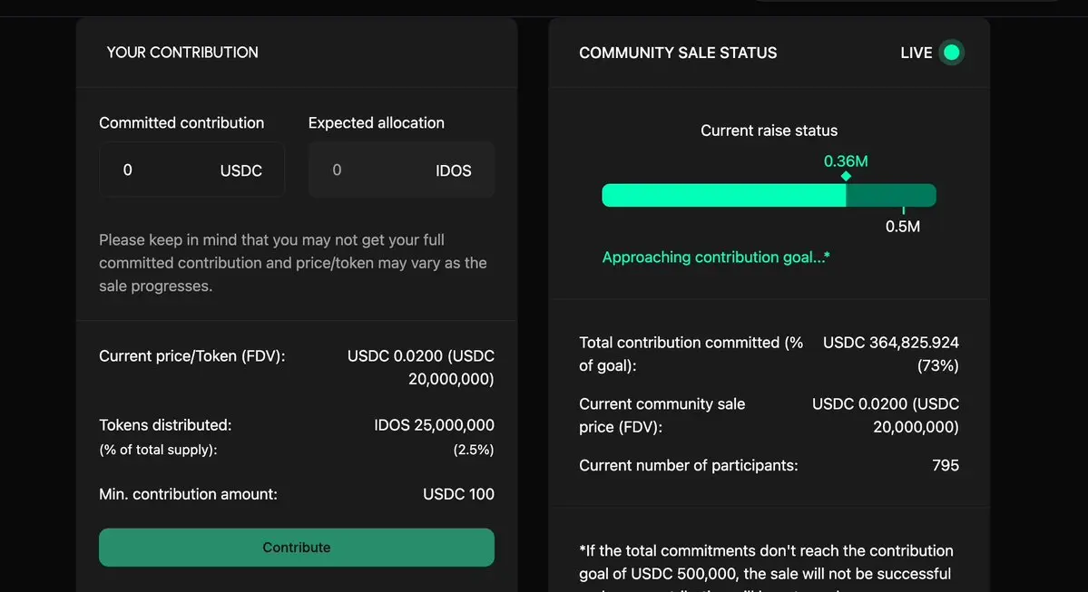
Task: Click the dark unfilled end of the raise progress bar
Action: 891,195
